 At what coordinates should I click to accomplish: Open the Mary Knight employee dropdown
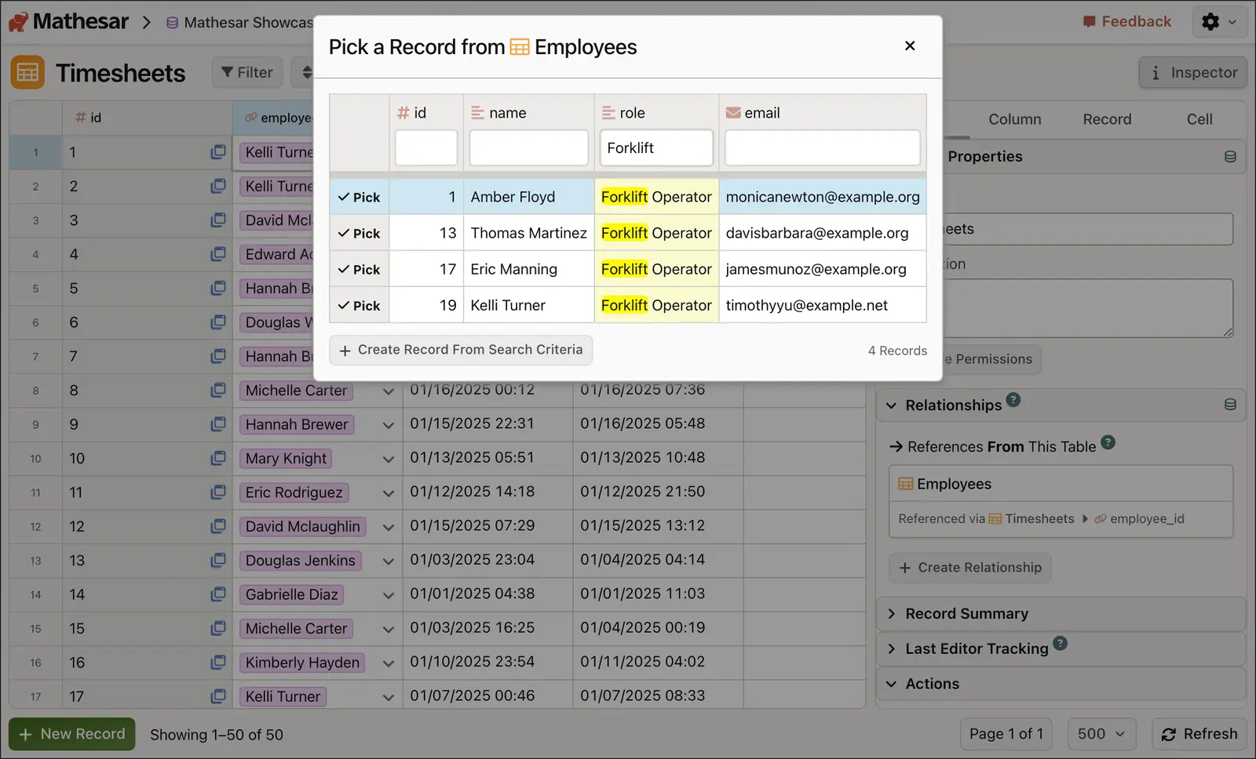click(x=388, y=459)
